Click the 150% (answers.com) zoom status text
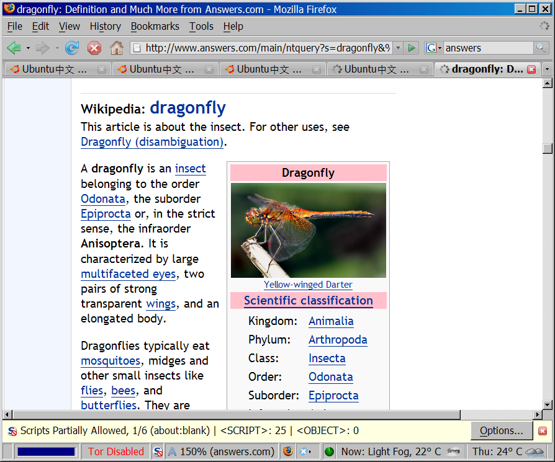The height and width of the screenshot is (462, 555). coord(227,451)
